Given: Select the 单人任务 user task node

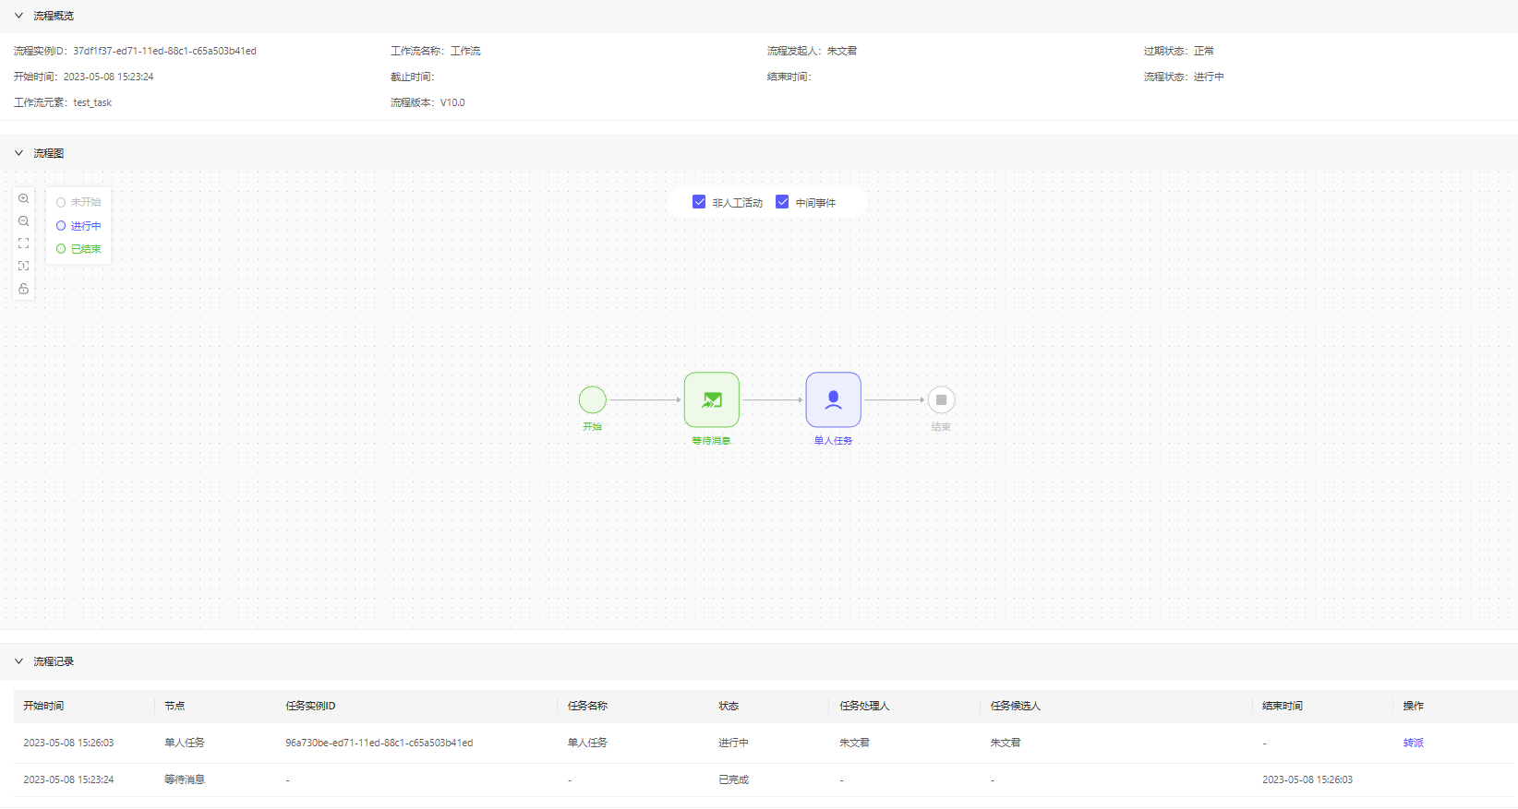Looking at the screenshot, I should (833, 399).
